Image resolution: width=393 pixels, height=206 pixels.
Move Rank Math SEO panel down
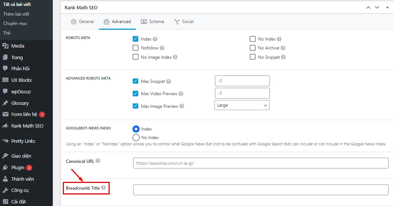tap(377, 7)
